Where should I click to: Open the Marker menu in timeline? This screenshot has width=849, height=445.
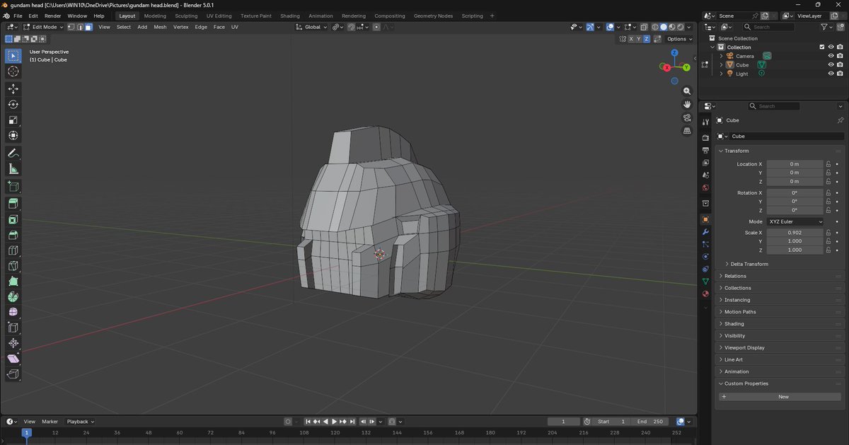(x=50, y=422)
